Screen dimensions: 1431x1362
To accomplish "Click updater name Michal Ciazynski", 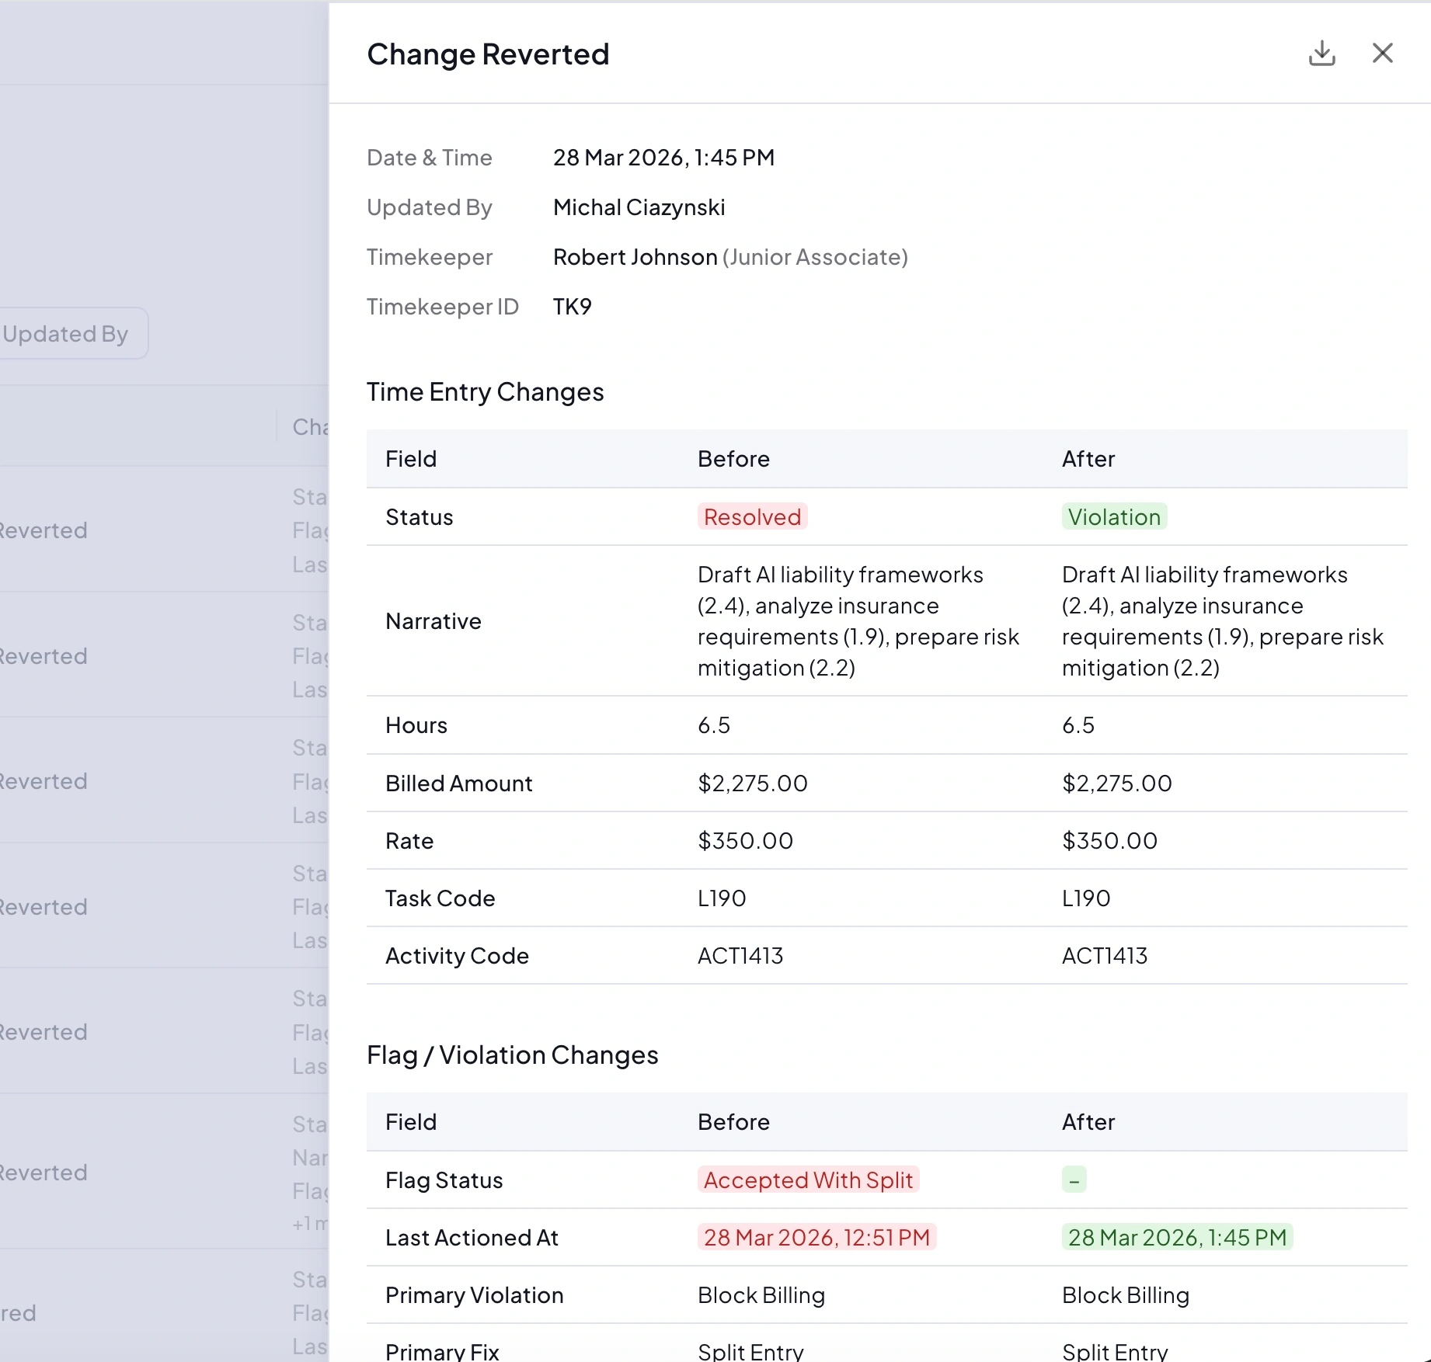I will pos(639,207).
